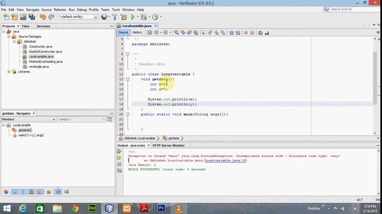This screenshot has width=382, height=214.
Task: Open the Debug menu
Action: pos(82,10)
